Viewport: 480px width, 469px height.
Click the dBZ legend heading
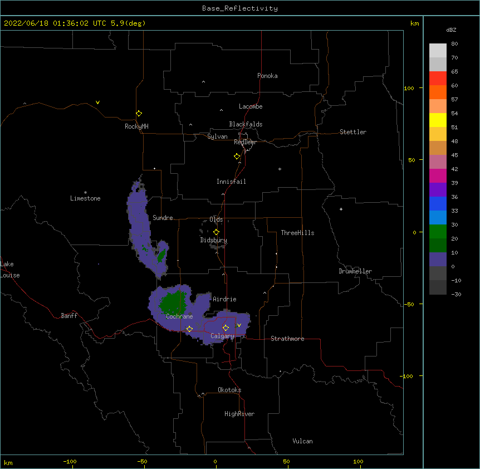[x=451, y=30]
